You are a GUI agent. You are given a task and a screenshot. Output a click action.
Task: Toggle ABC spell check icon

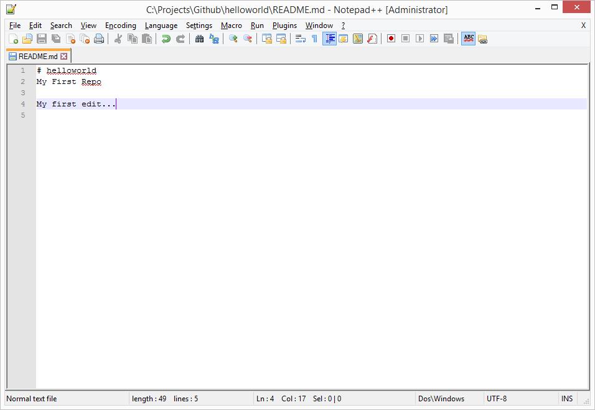[x=469, y=39]
